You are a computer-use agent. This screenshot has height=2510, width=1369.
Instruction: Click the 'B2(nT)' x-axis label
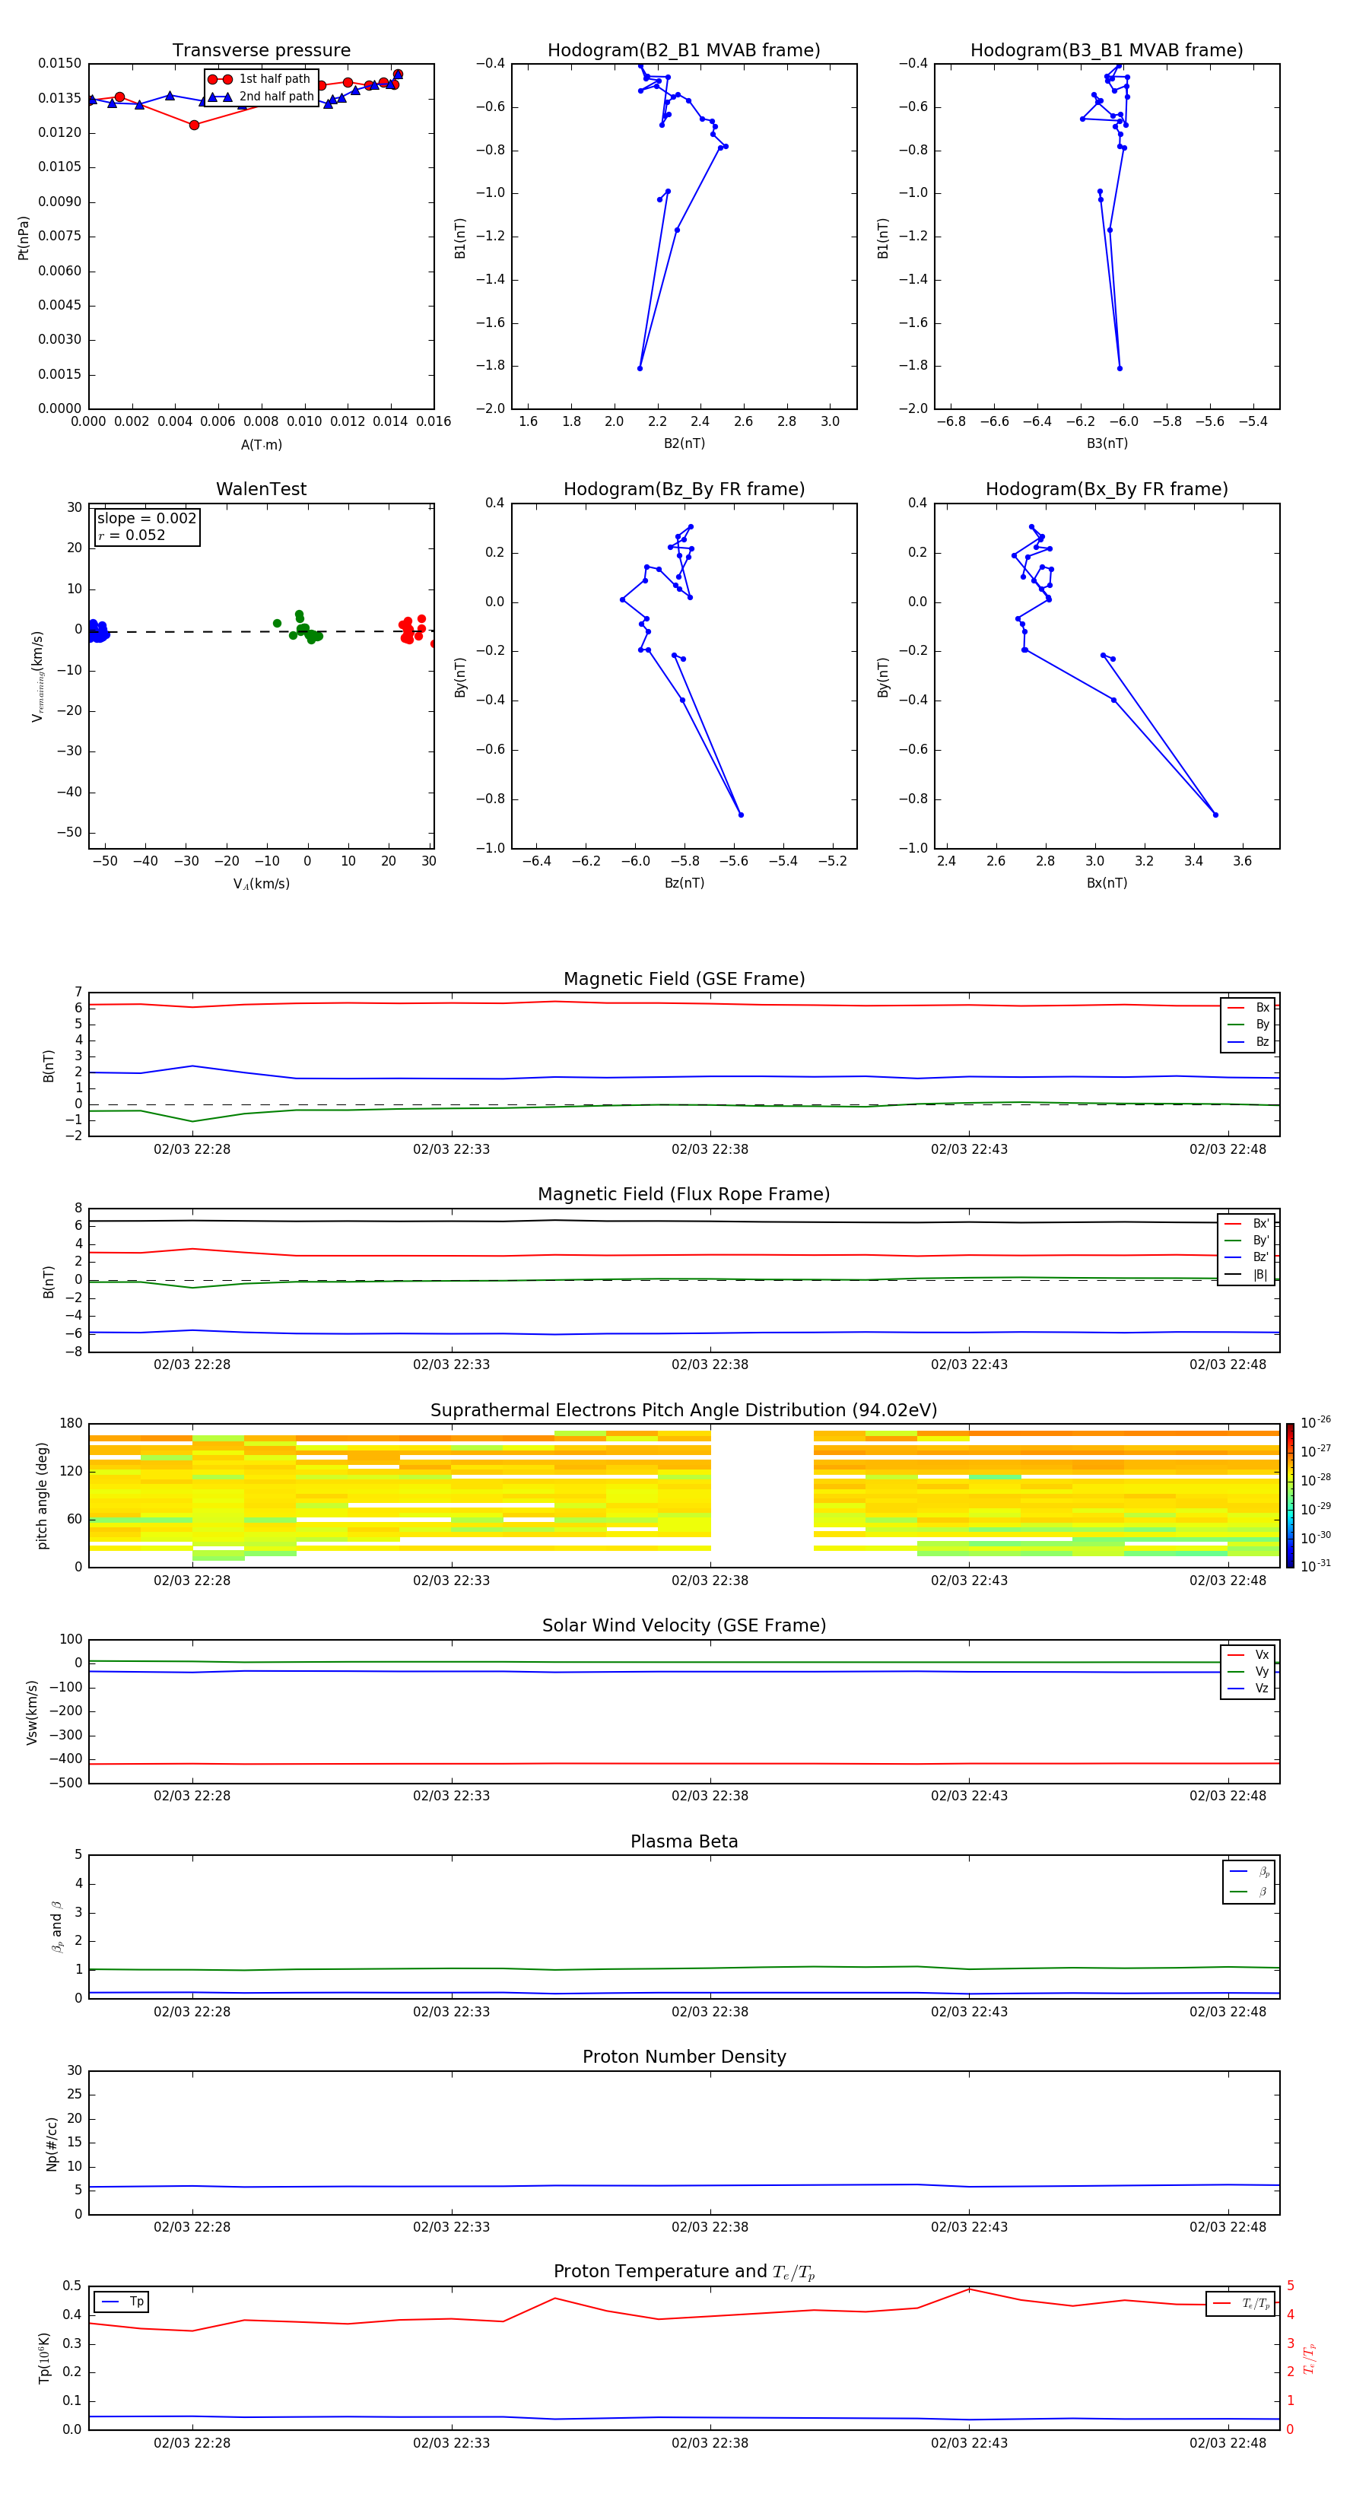tap(684, 443)
